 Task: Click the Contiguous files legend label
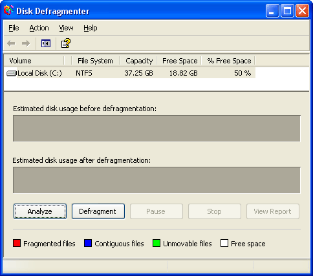119,244
